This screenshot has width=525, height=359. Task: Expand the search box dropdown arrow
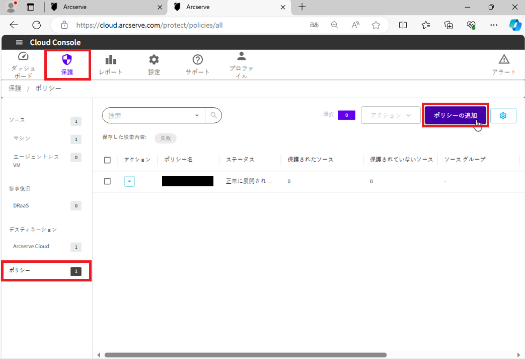pyautogui.click(x=197, y=115)
